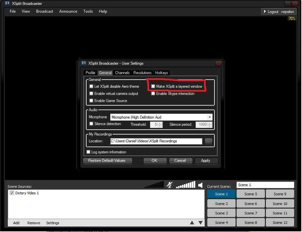Open the Broadcast menu
Screen dimensions: 302x232
click(45, 11)
